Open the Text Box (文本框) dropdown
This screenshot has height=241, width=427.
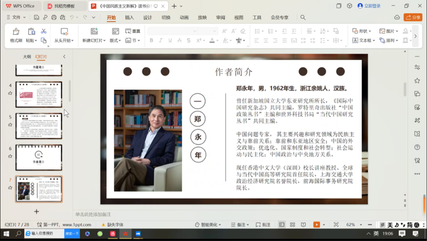[363, 40]
